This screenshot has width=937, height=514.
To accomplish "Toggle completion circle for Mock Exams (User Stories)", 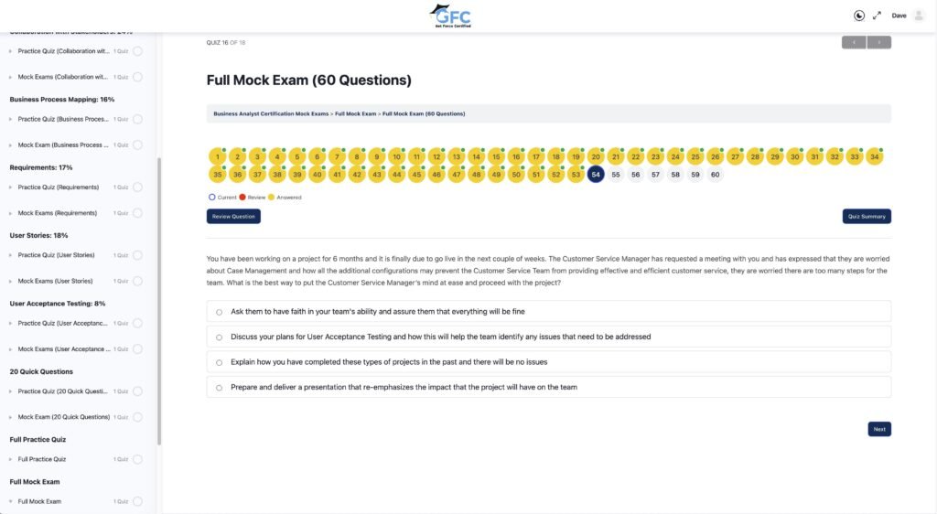I will click(x=137, y=281).
